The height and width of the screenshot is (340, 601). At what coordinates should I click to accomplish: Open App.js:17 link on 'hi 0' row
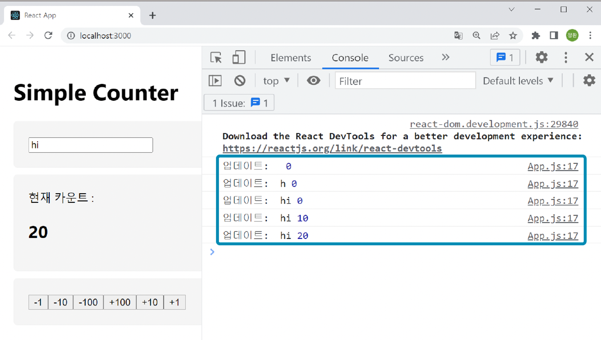(x=553, y=201)
